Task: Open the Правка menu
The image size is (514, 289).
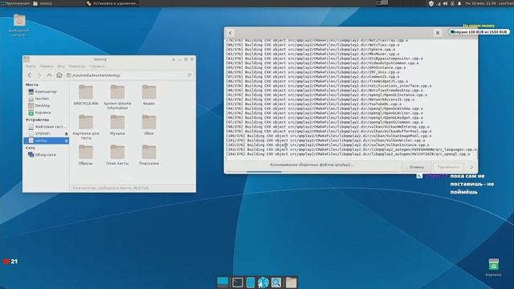Action: point(47,66)
